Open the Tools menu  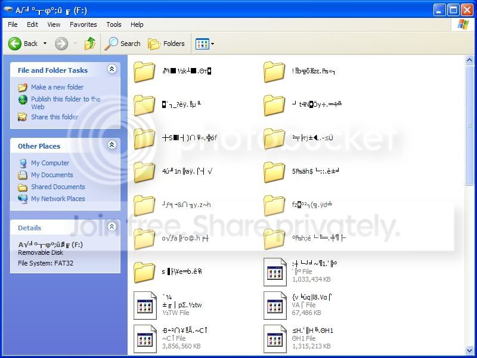coord(114,24)
